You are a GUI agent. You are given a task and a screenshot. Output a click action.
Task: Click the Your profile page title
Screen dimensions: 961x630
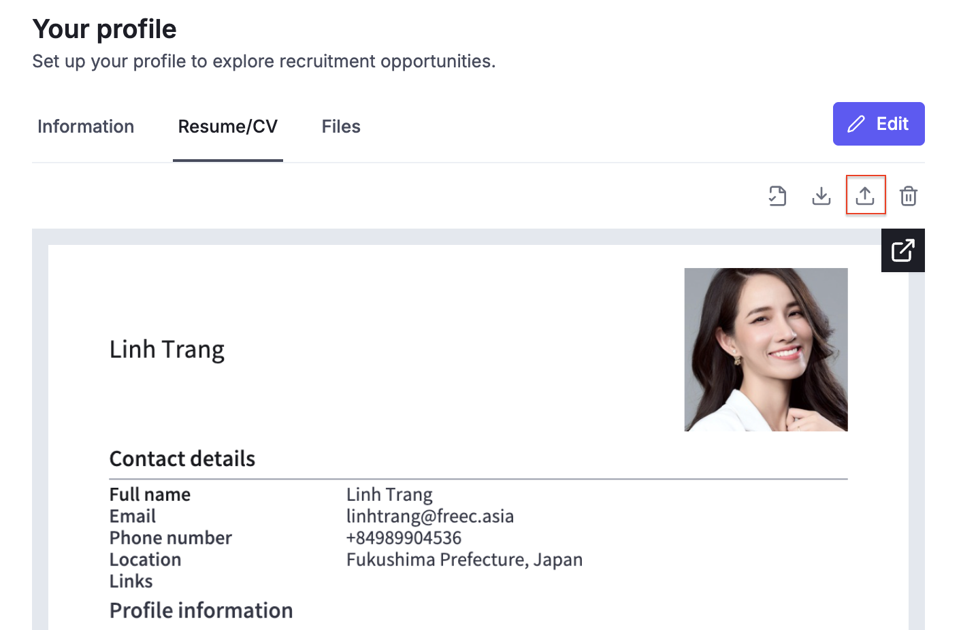[x=104, y=29]
